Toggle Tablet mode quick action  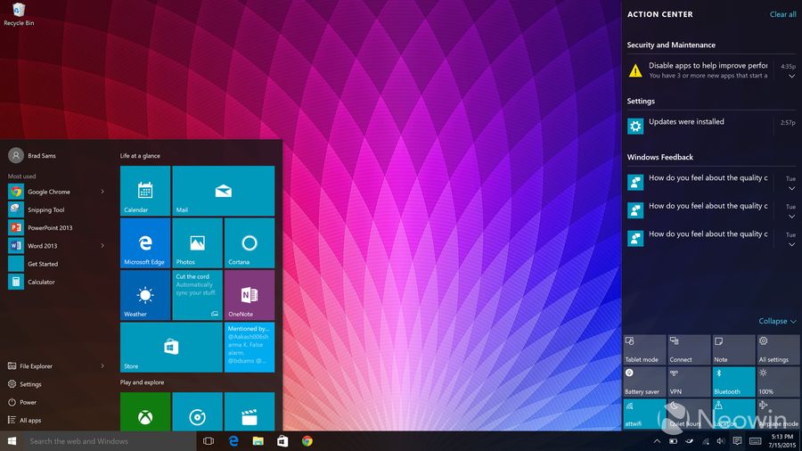point(644,349)
